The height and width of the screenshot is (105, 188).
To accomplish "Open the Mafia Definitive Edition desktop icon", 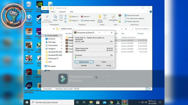I will [x=29, y=34].
